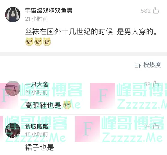Click the 582 like count
The height and width of the screenshot is (155, 167).
146,11
